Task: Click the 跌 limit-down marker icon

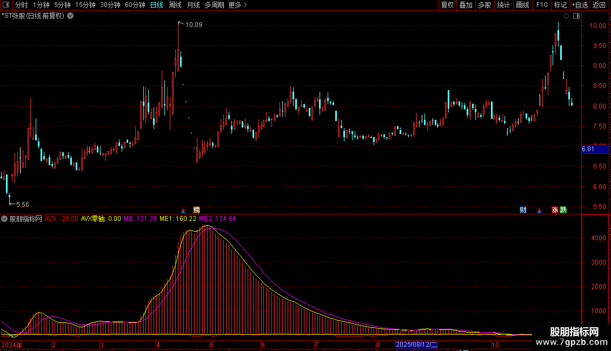Action: (x=563, y=210)
